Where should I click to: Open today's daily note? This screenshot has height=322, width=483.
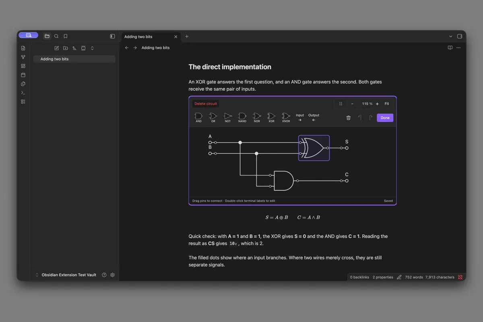(23, 75)
